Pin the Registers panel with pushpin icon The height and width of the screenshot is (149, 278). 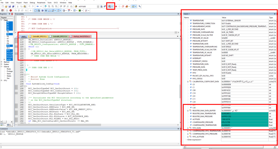click(10, 14)
